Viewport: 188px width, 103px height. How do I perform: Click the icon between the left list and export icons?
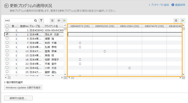(x=59, y=21)
